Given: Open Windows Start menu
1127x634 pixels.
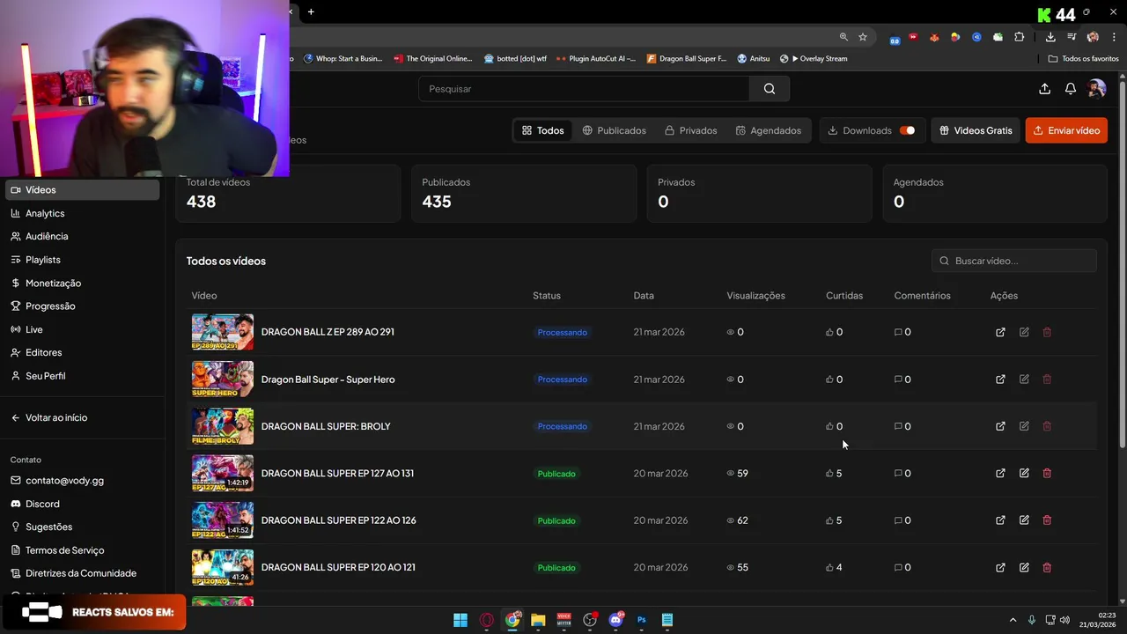Looking at the screenshot, I should [460, 620].
